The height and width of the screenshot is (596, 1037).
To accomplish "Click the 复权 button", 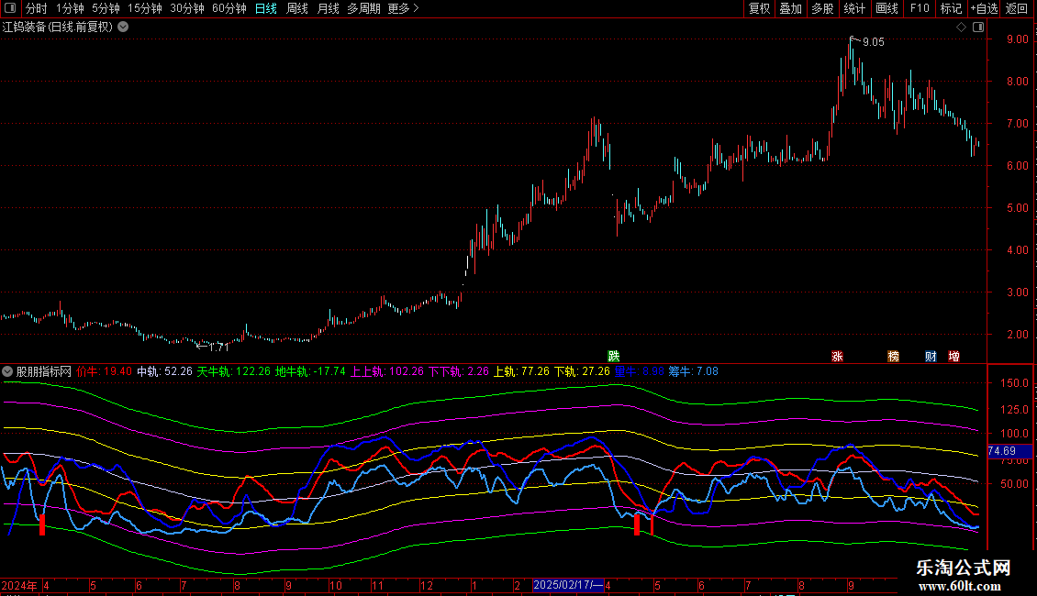I will click(759, 8).
